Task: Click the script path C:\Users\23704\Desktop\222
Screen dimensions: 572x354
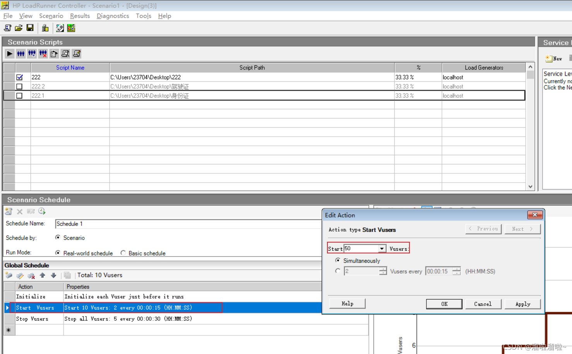Action: tap(146, 77)
